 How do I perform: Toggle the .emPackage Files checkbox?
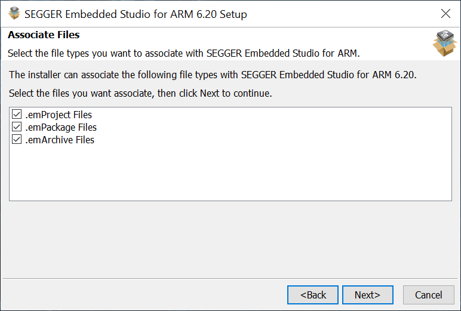[17, 127]
